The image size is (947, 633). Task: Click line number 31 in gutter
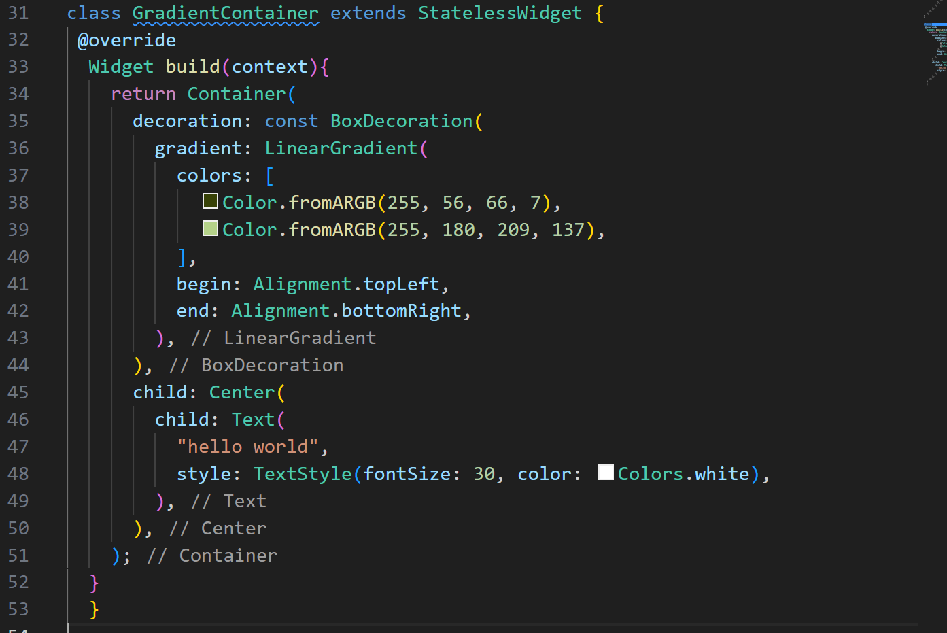click(18, 13)
